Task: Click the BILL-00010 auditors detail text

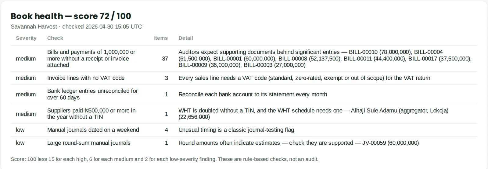Action: click(x=325, y=59)
